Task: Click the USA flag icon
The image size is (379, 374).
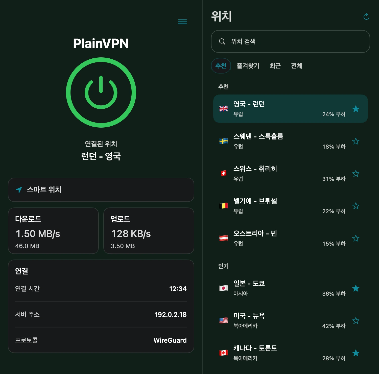Action: (224, 320)
